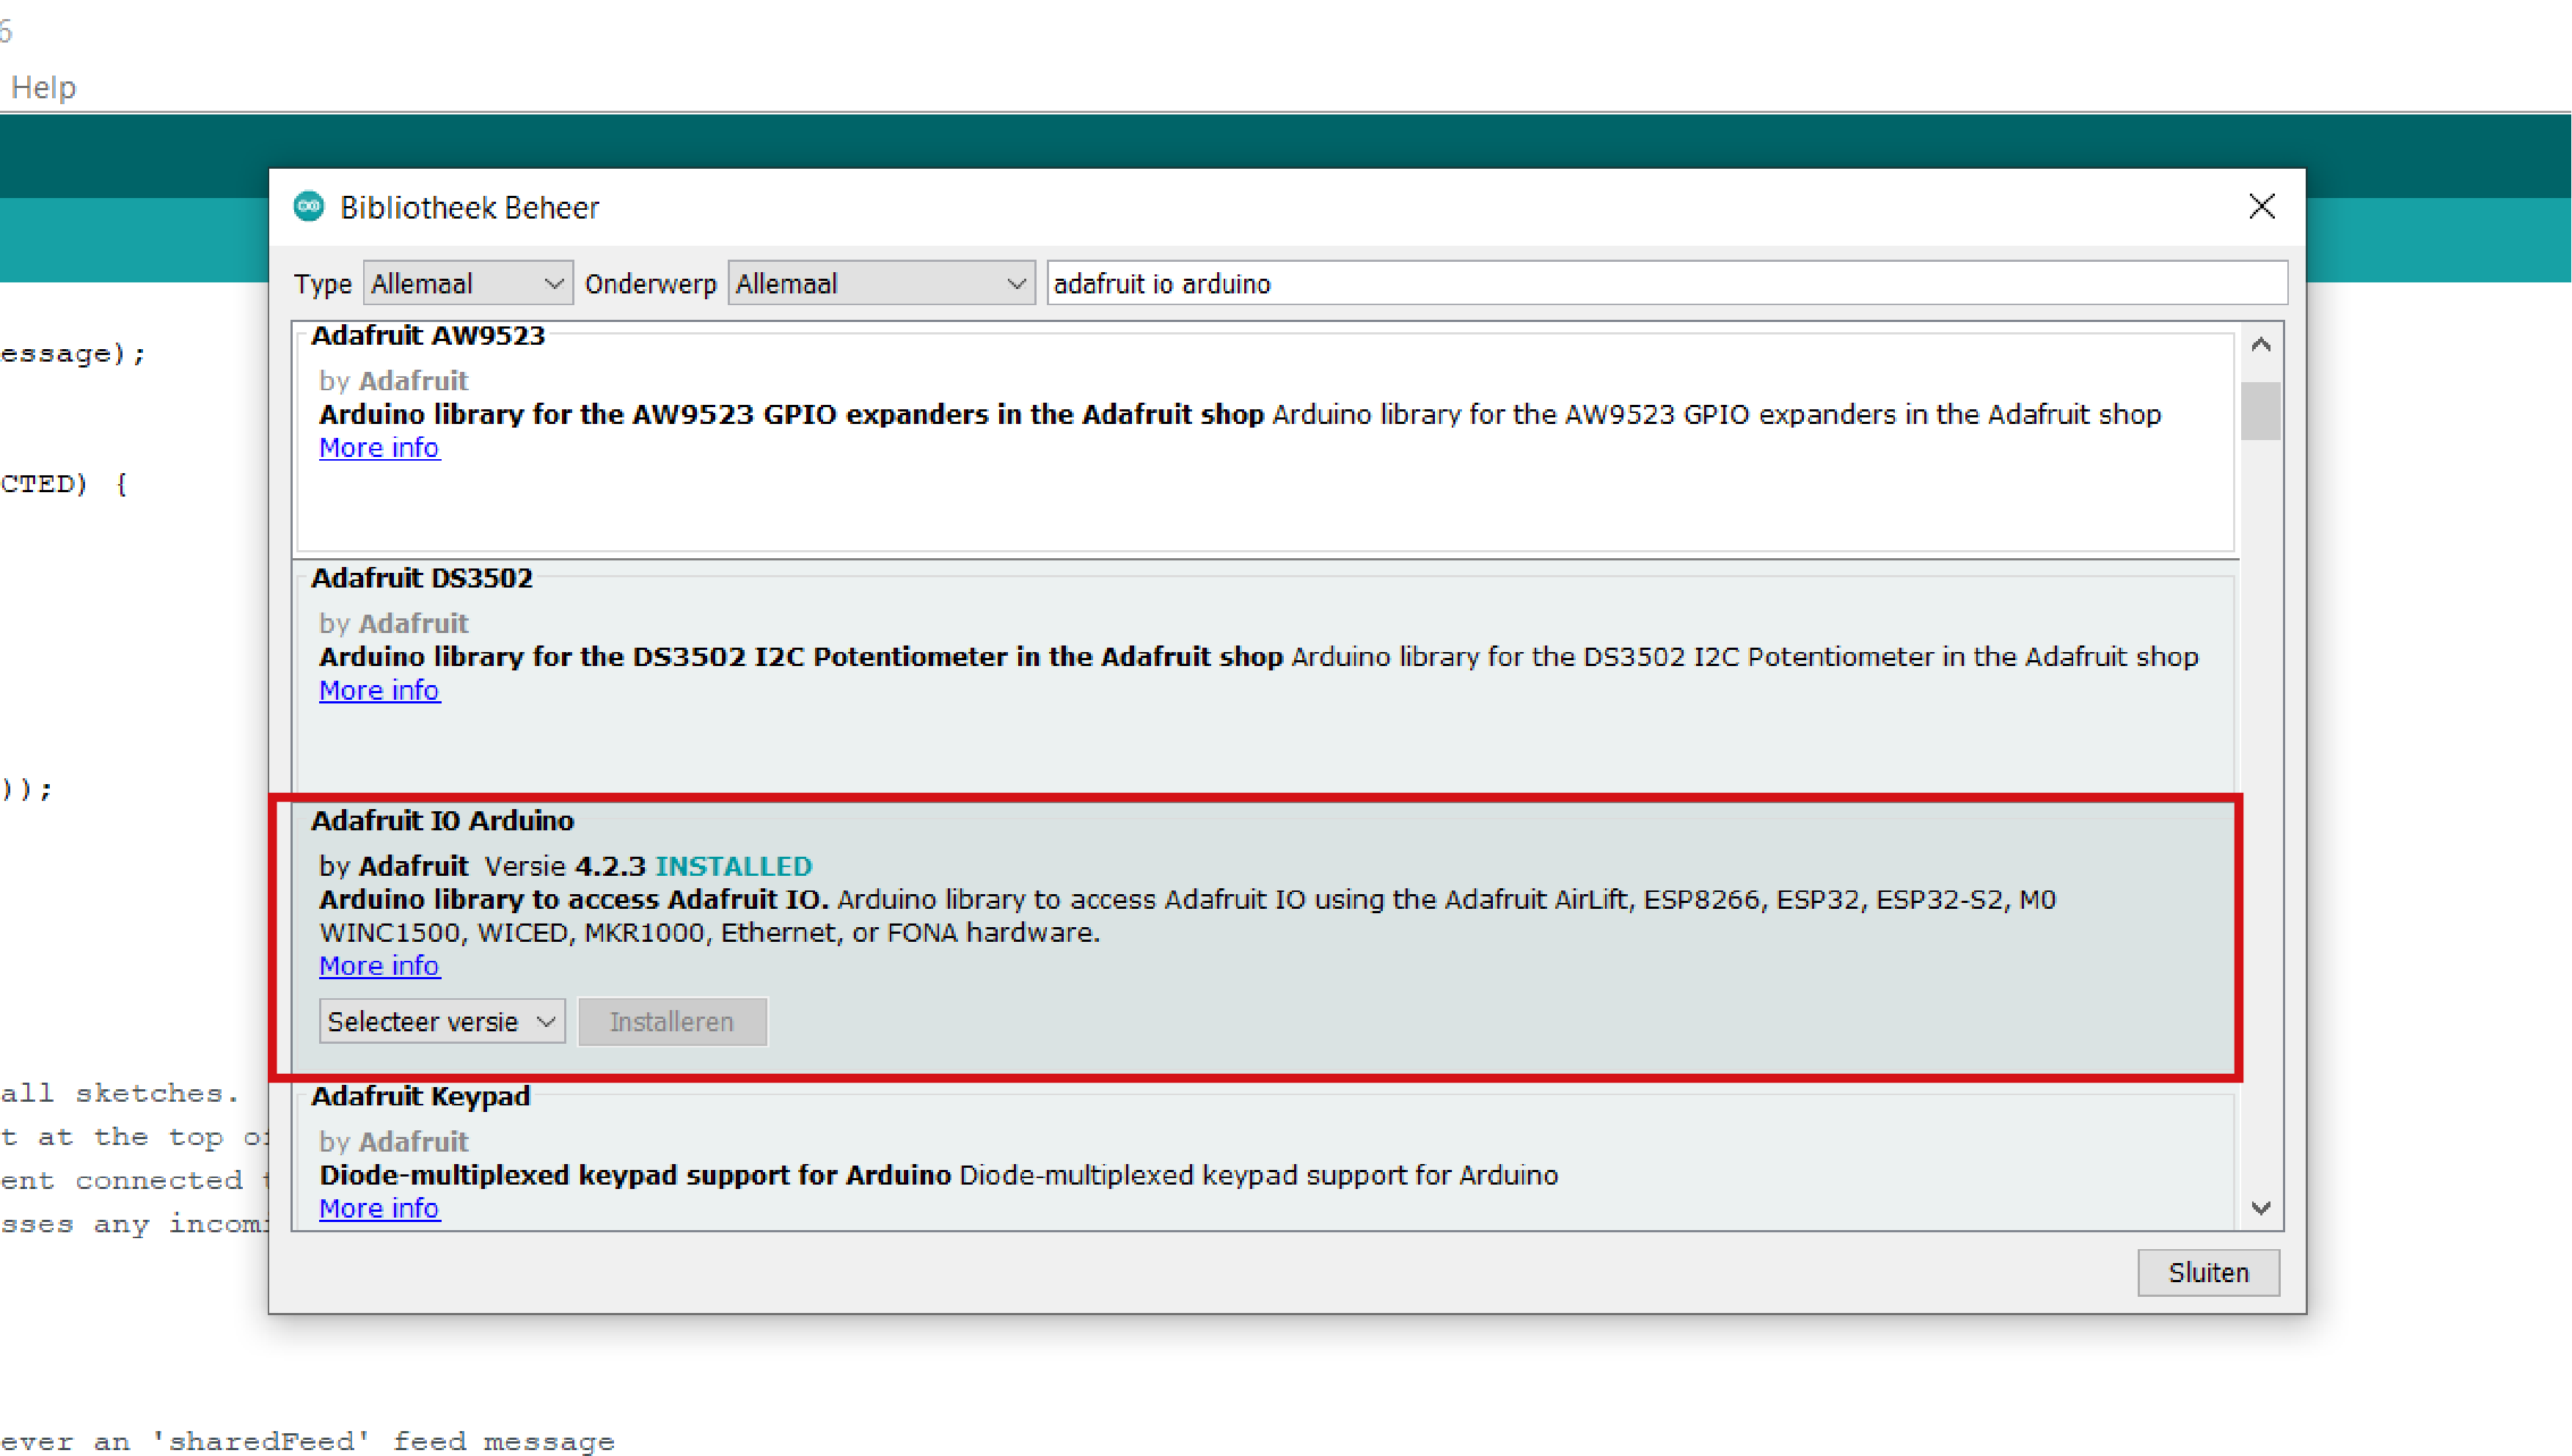Click More info link for Adafruit AW9523
The width and height of the screenshot is (2572, 1456).
(376, 447)
